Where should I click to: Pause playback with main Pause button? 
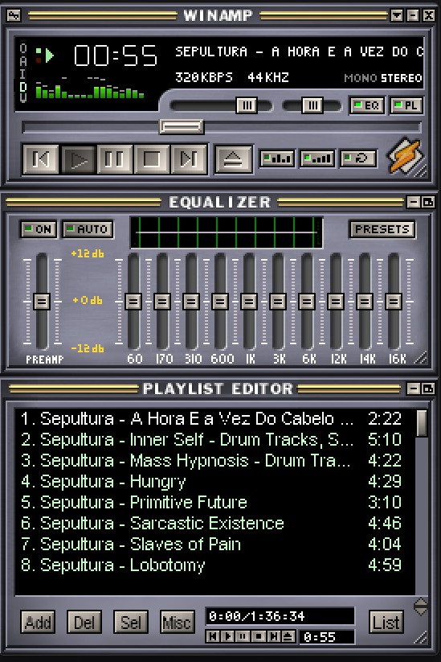coord(115,159)
